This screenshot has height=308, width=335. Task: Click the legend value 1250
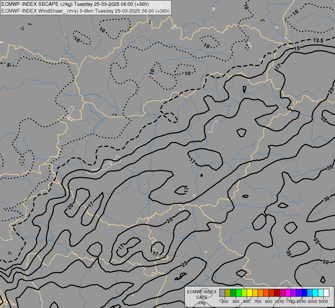(x=280, y=301)
